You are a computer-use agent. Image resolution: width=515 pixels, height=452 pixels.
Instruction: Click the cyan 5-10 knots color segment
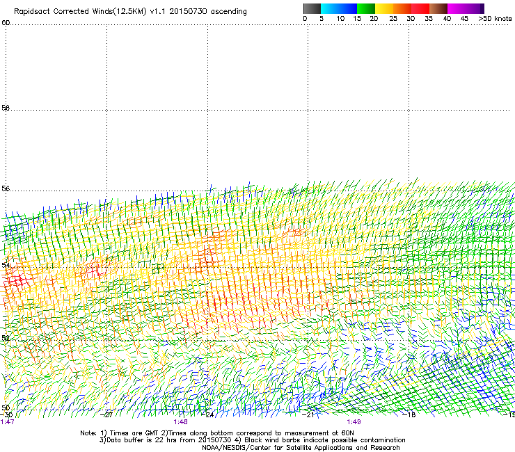coord(330,8)
